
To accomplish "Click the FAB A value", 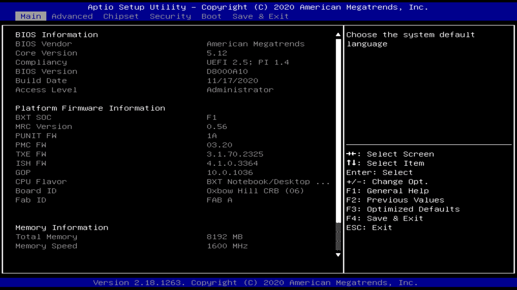I will pyautogui.click(x=220, y=200).
